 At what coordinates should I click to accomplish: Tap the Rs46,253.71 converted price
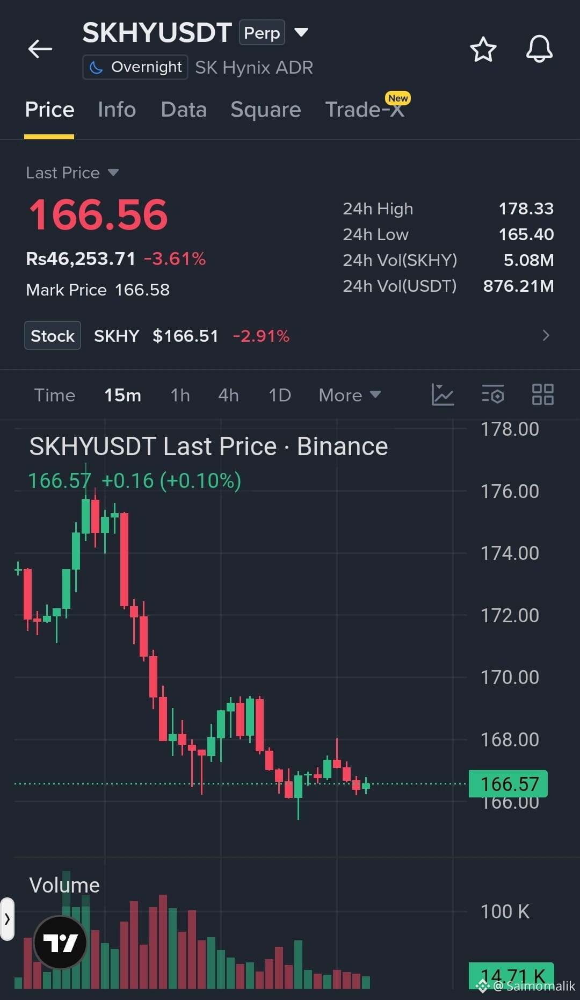coord(81,258)
